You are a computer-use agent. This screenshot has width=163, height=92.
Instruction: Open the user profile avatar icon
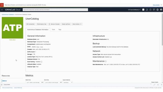[x=161, y=10]
